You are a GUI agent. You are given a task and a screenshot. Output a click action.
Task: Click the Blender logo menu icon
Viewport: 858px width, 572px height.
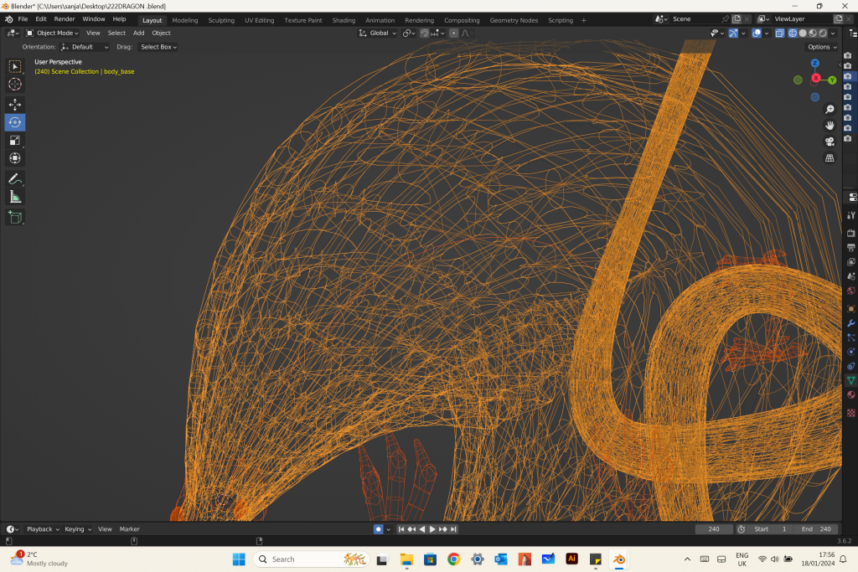click(x=8, y=19)
